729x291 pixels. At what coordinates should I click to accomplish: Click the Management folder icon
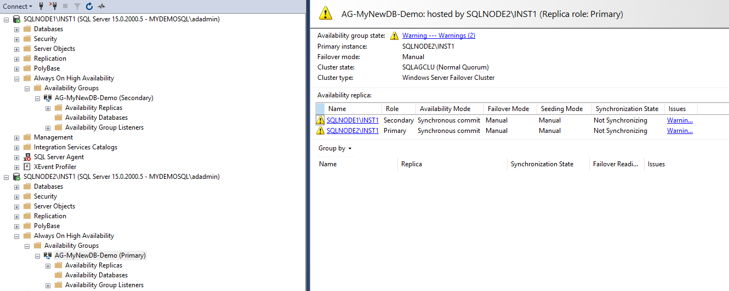(27, 137)
